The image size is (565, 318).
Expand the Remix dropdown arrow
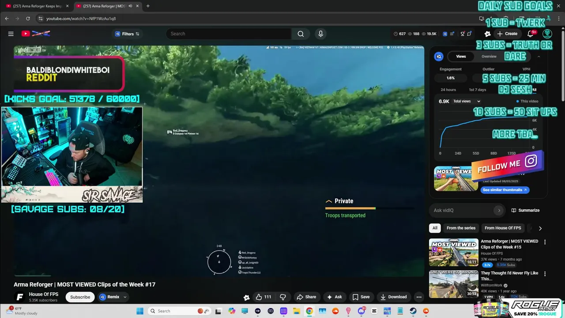point(125,297)
